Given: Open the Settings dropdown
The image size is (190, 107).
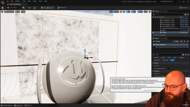Looking at the screenshot, I should 184,8.
